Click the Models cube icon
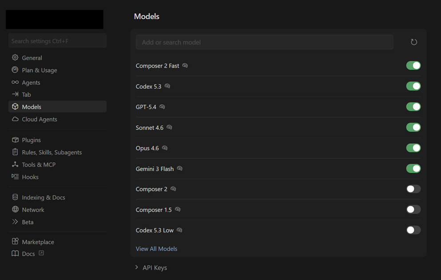The height and width of the screenshot is (280, 441). pos(15,107)
